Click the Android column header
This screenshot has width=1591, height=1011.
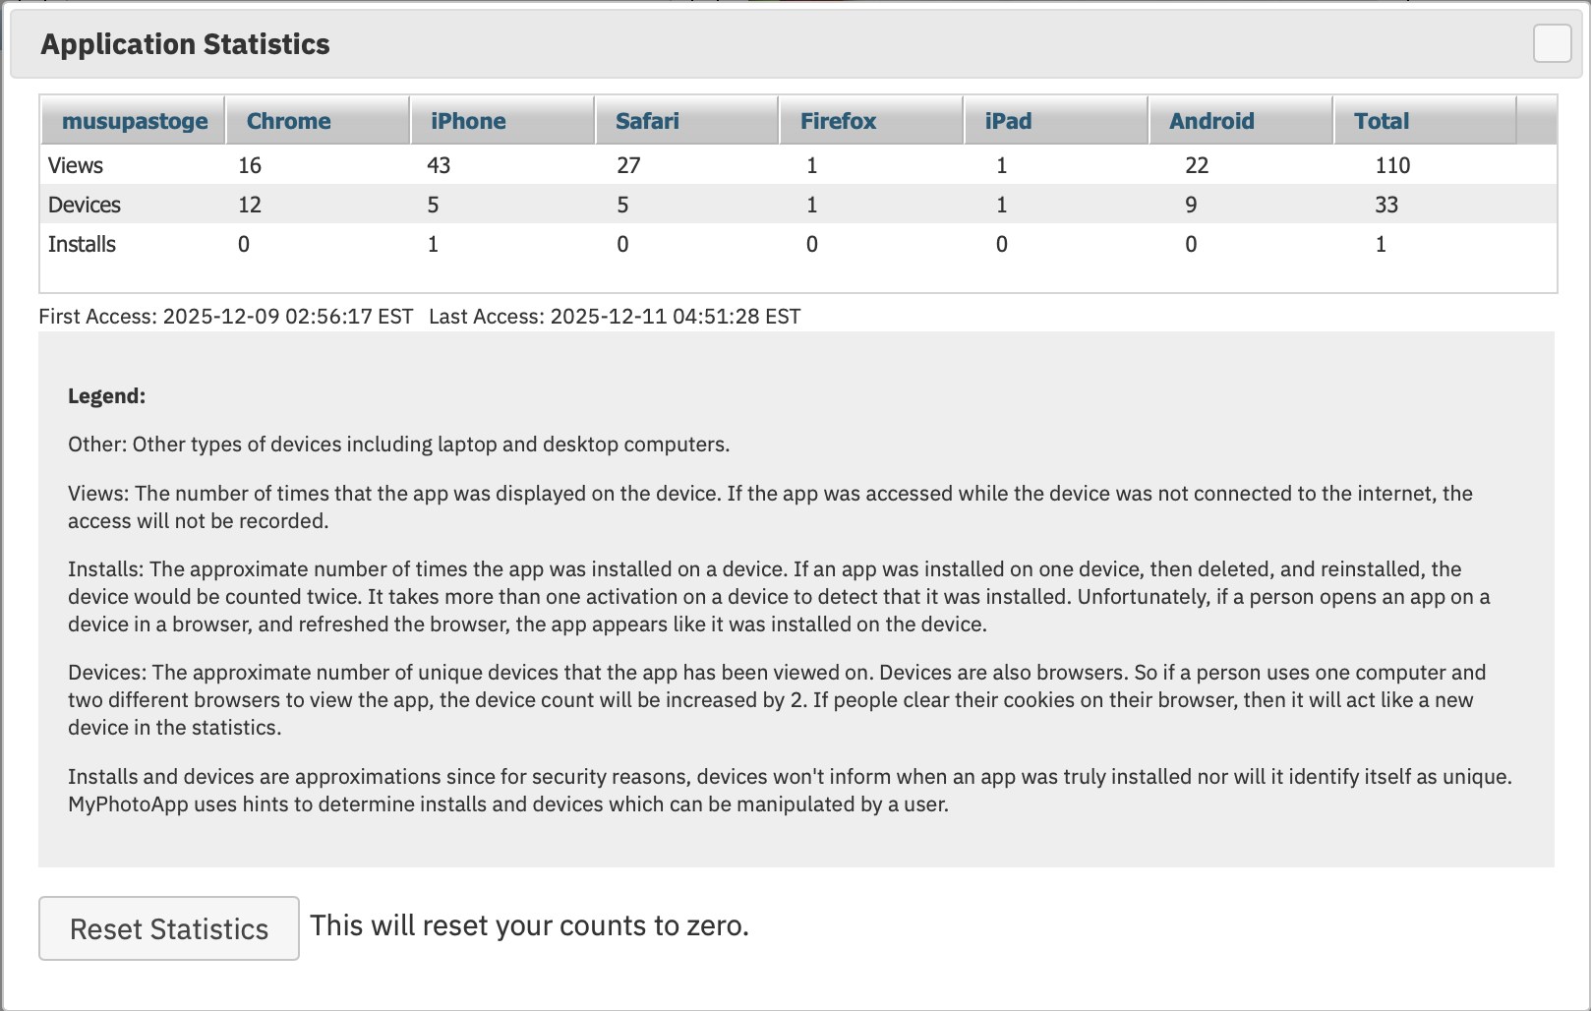(x=1211, y=121)
